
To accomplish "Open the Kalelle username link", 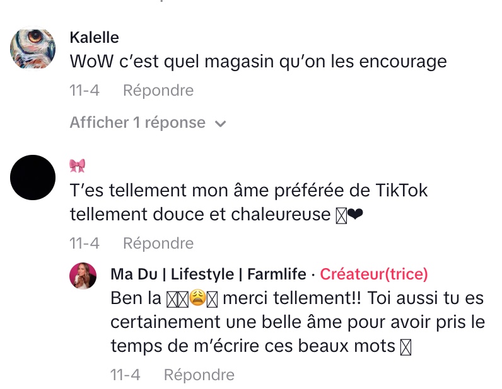I will (x=94, y=38).
